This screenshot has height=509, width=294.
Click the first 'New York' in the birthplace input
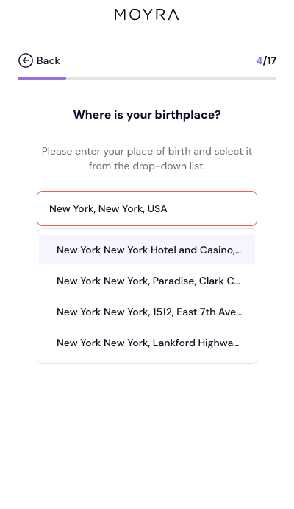pos(71,208)
